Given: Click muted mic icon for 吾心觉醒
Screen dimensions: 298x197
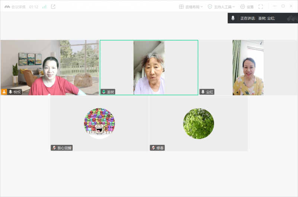Looking at the screenshot, I should pos(54,148).
